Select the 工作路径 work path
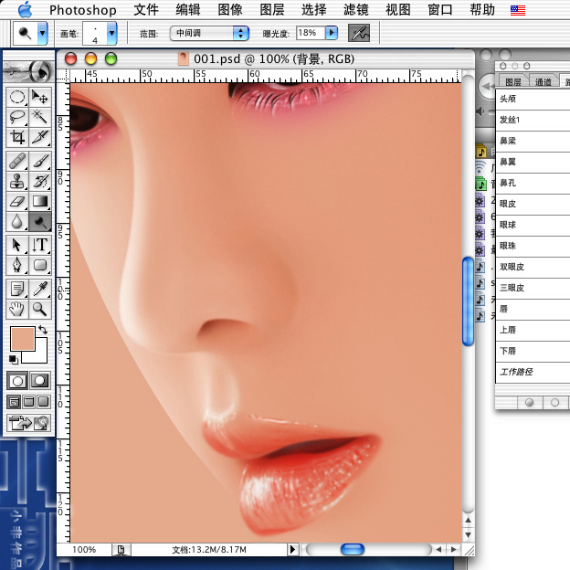 click(x=533, y=373)
